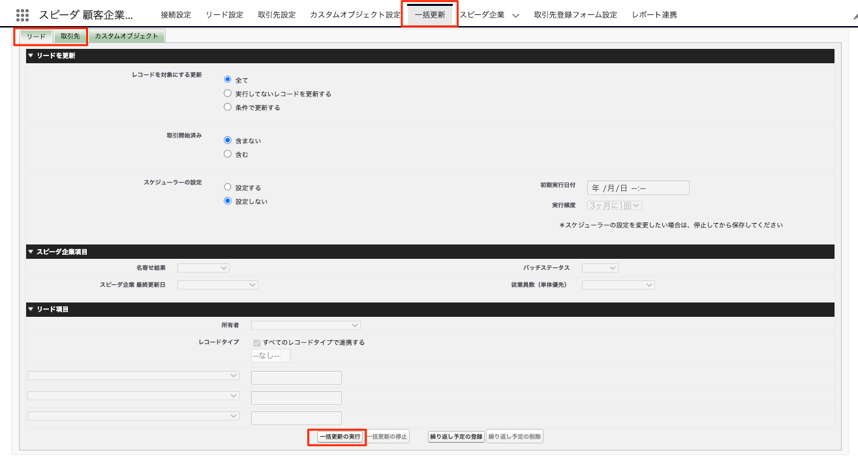Collapse the リードを更新 section triangle
The height and width of the screenshot is (457, 858).
click(x=31, y=56)
